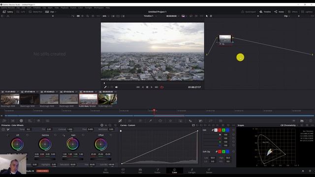315x177 pixels.
Task: Select clip 05 H.265 cityscape thumbnail
Action: (x=88, y=99)
